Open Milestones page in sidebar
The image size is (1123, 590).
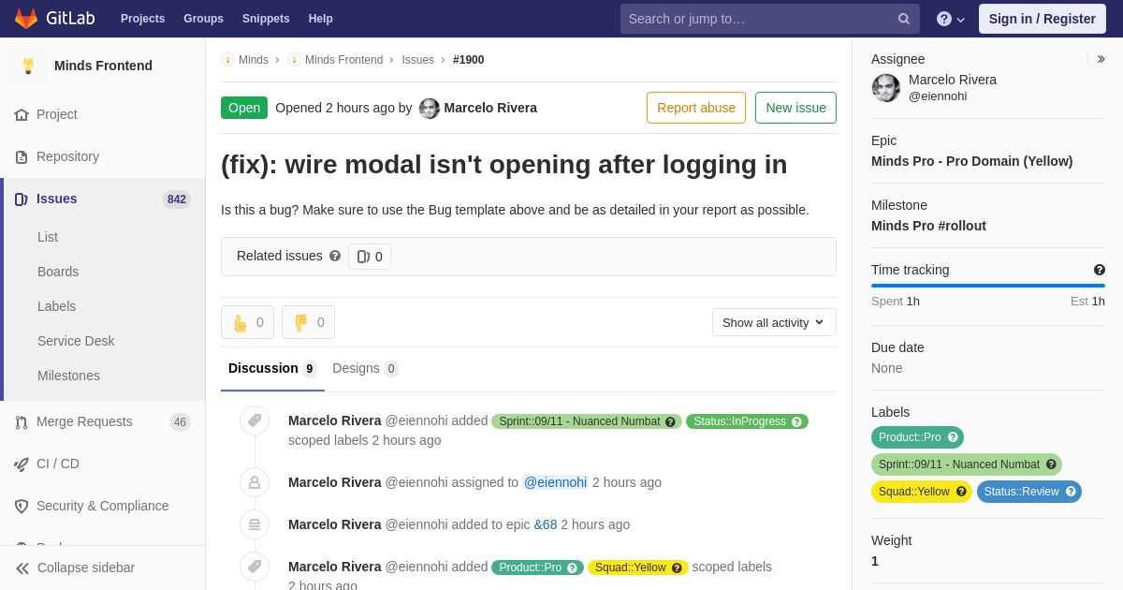click(68, 376)
